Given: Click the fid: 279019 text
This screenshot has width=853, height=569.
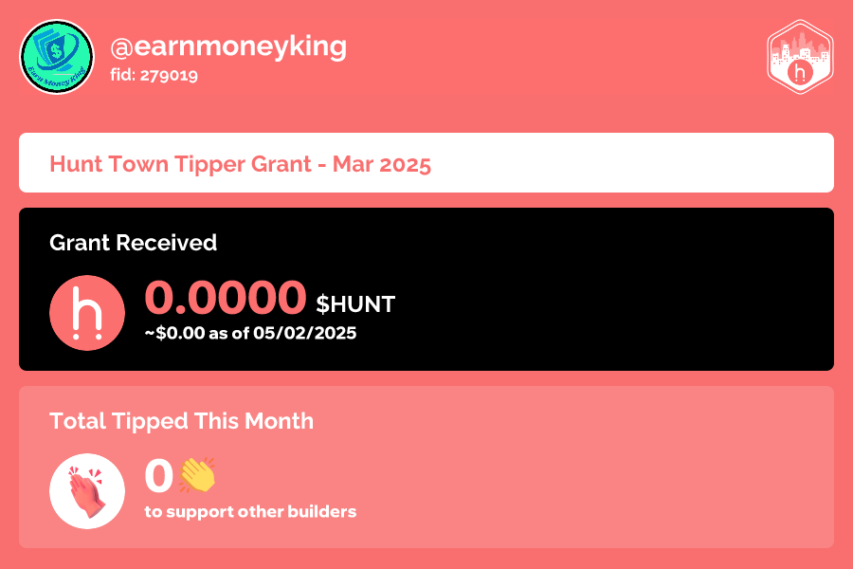Looking at the screenshot, I should [154, 75].
